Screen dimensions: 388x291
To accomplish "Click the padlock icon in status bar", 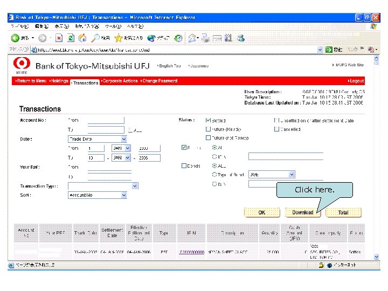I will click(x=321, y=265).
